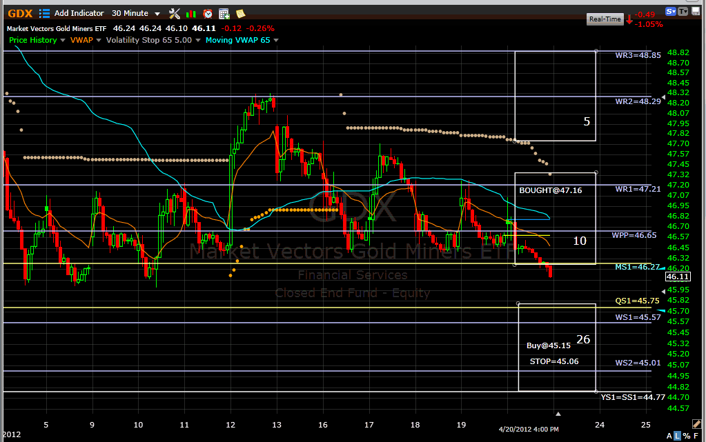
Task: Select the ruler drawing tool icon
Action: (696, 423)
